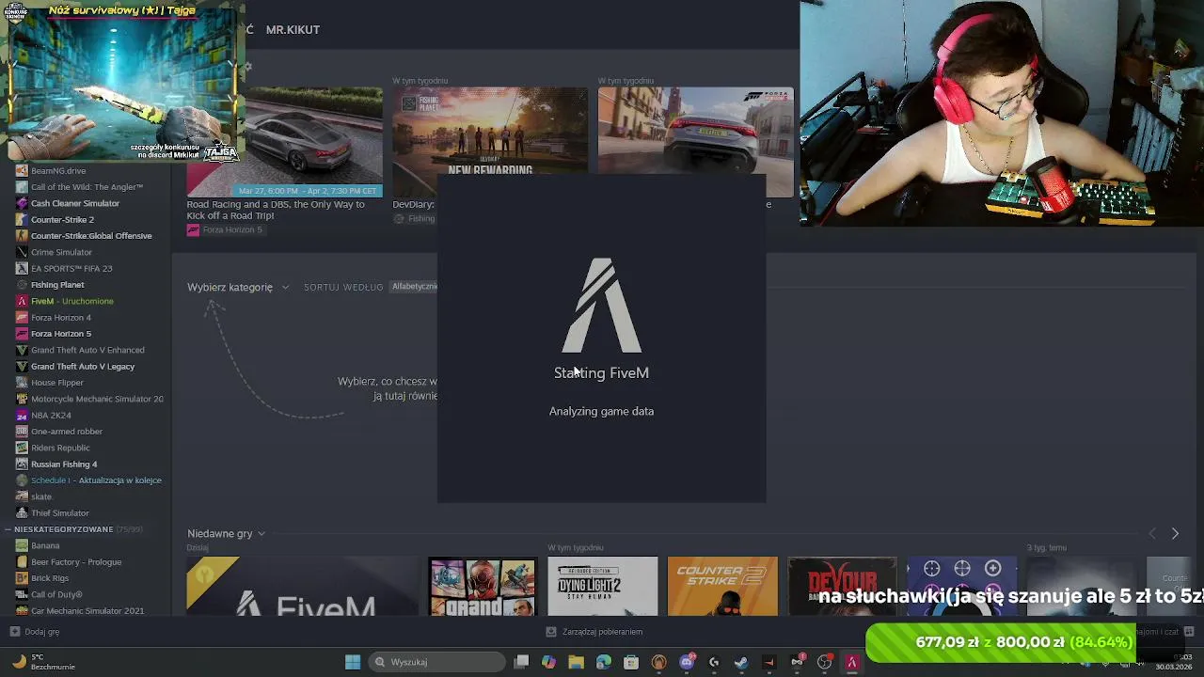Viewport: 1204px width, 677px height.
Task: Select skate. in the game list
Action: [41, 496]
